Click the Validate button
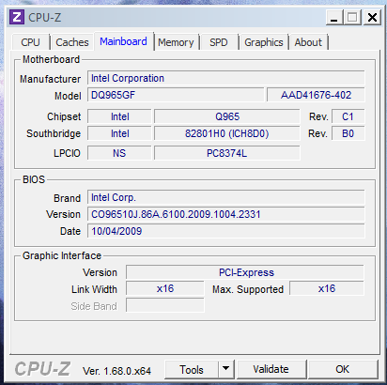Screen dimensions: 387x385 [x=271, y=370]
